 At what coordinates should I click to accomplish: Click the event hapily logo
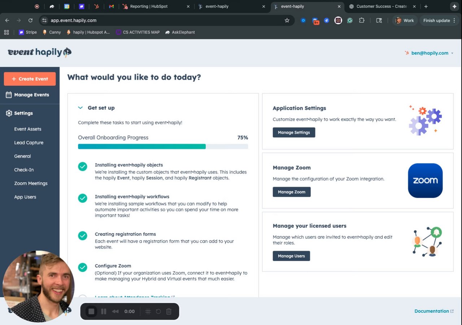click(x=40, y=53)
